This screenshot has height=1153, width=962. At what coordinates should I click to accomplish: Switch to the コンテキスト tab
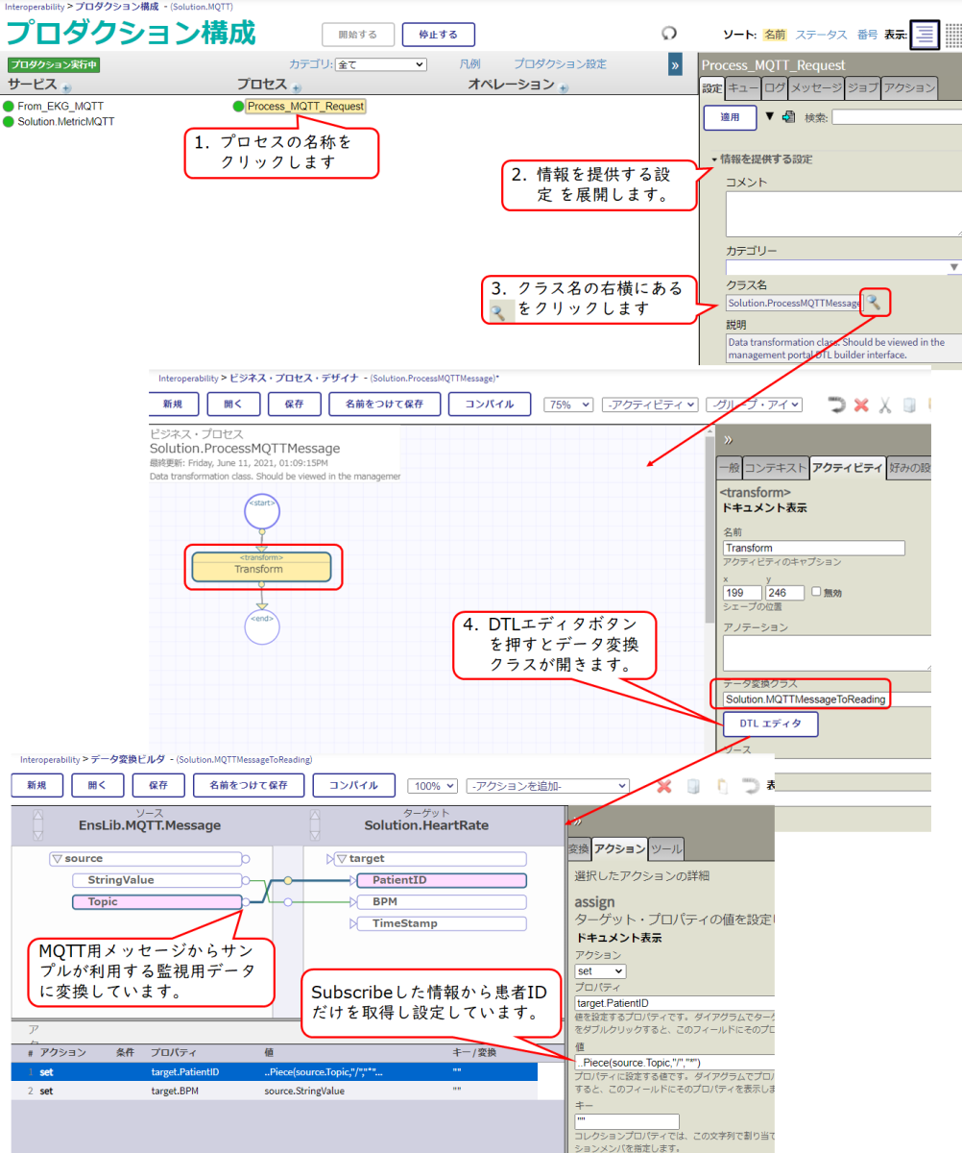(775, 468)
